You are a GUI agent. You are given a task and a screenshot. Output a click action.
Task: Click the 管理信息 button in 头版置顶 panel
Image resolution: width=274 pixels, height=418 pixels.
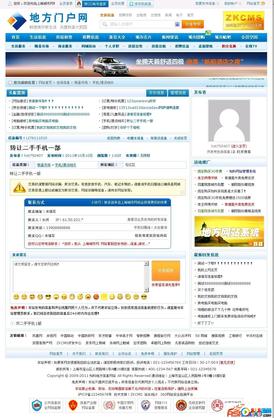(x=178, y=93)
